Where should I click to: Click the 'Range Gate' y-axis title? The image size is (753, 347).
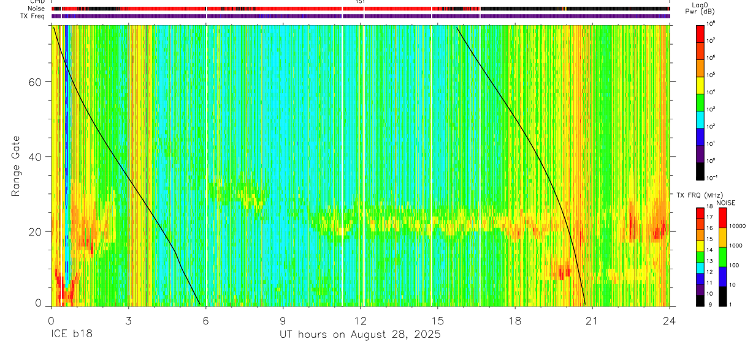15,166
